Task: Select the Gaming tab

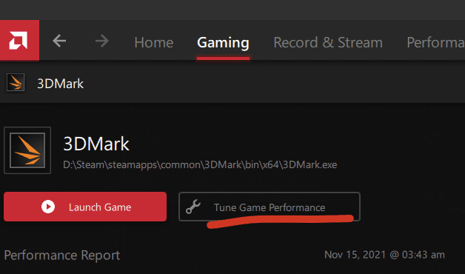Action: 223,42
